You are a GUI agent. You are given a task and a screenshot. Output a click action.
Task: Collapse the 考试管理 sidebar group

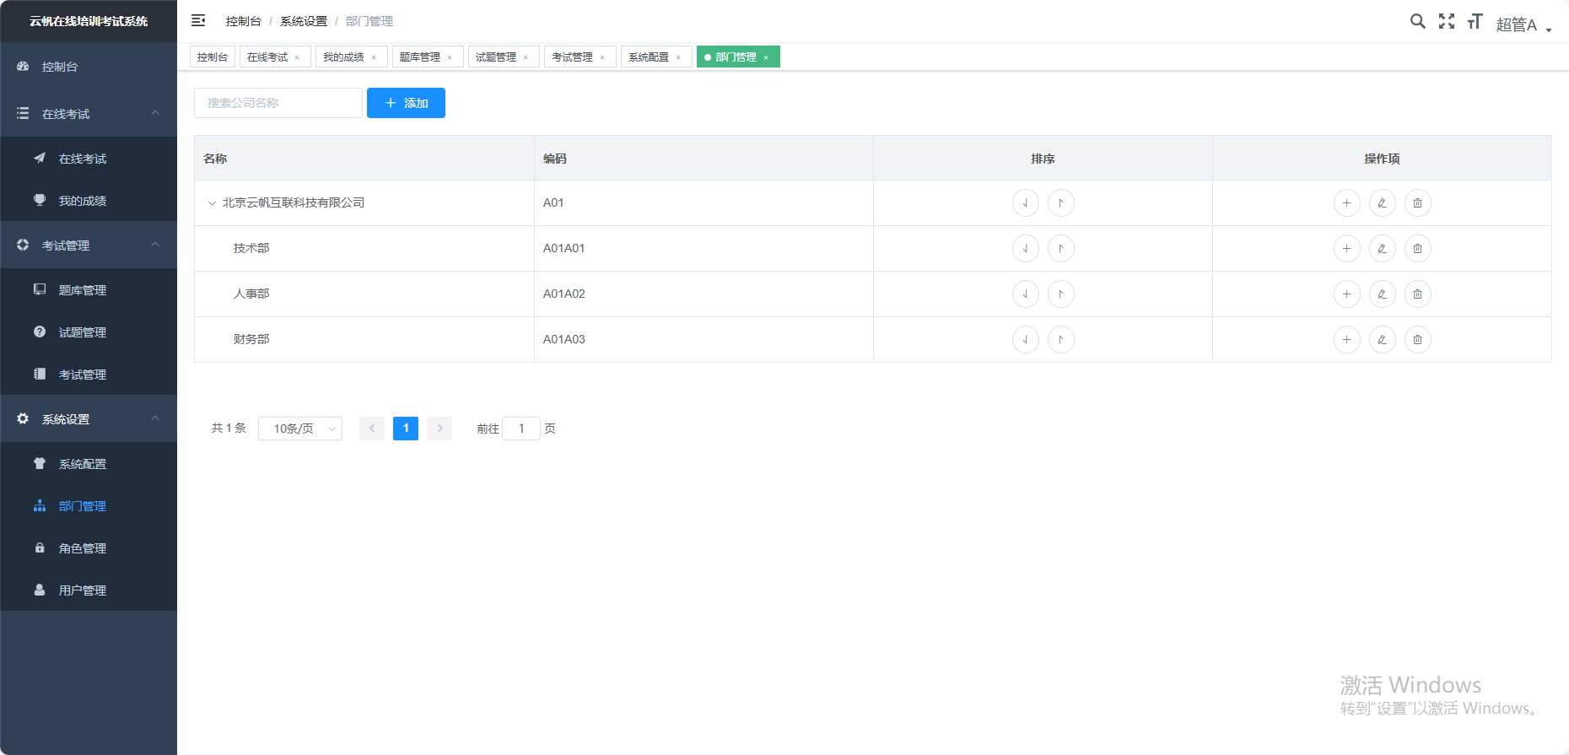click(x=89, y=245)
